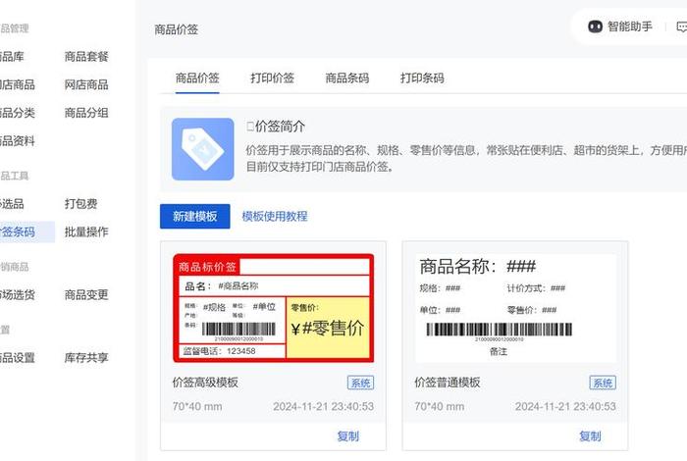Switch to the 商品价签 tab
This screenshot has width=687, height=461.
tap(197, 77)
